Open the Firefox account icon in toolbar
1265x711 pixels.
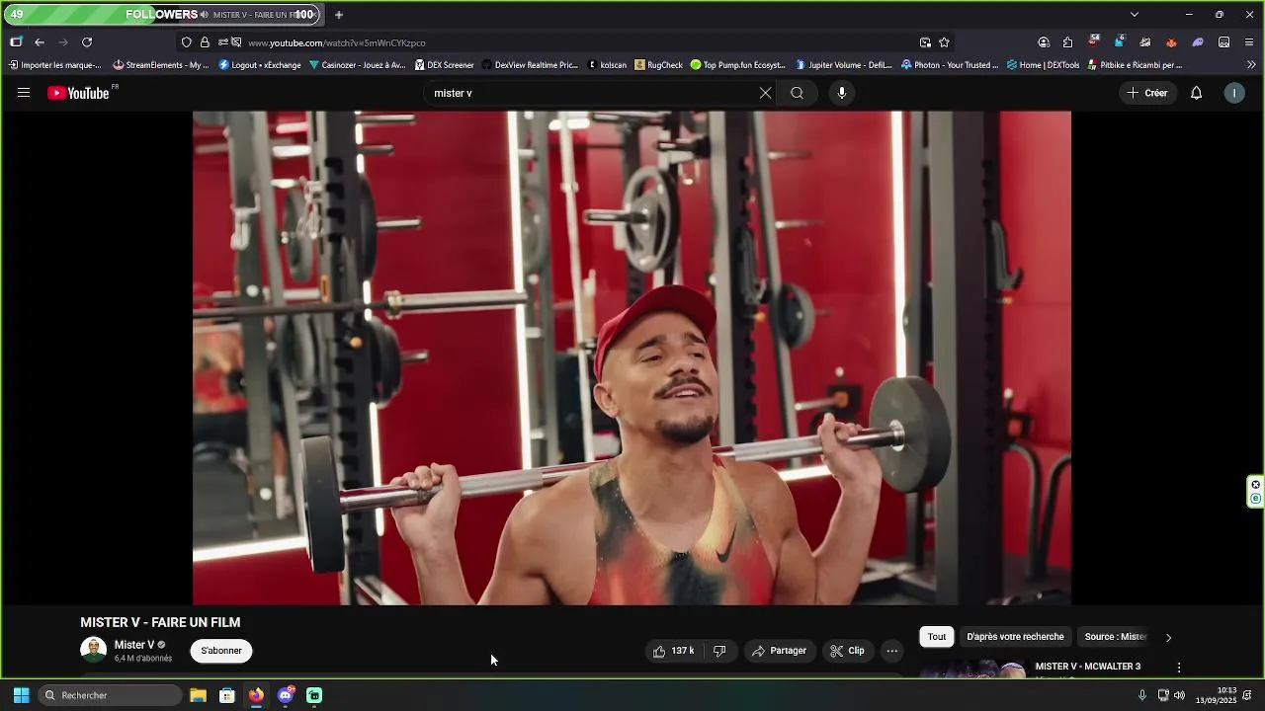1044,42
